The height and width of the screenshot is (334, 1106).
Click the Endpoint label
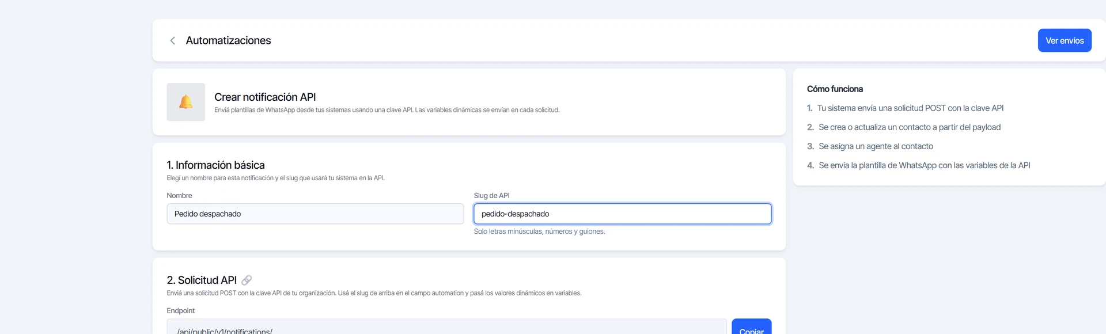(180, 311)
